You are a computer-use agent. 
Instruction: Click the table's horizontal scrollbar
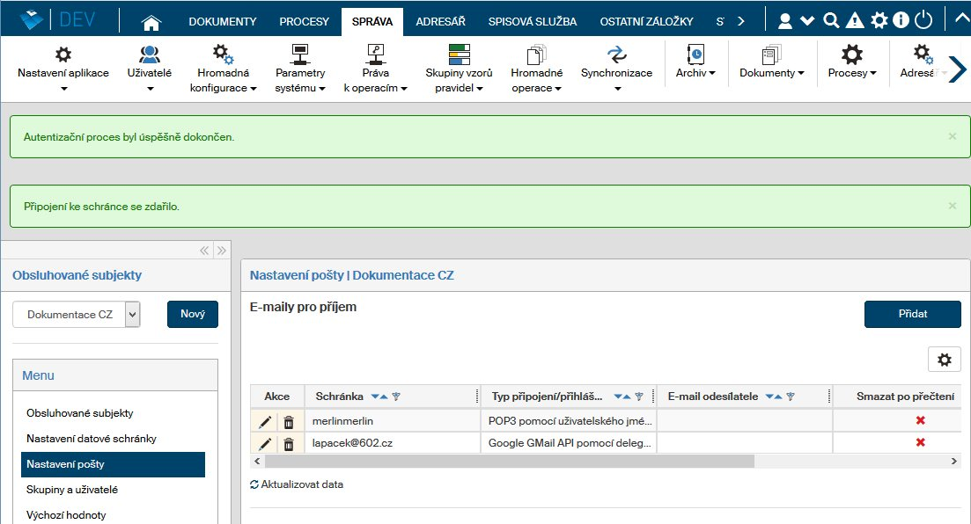pos(509,461)
